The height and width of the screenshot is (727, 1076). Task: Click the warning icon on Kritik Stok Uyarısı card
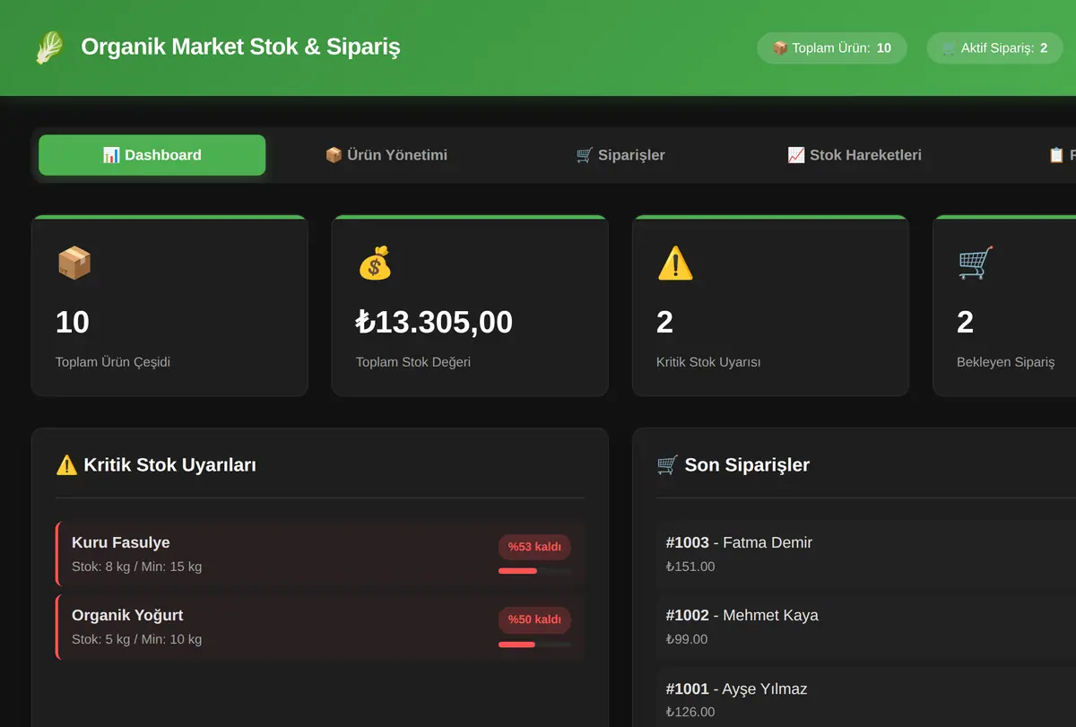coord(674,264)
